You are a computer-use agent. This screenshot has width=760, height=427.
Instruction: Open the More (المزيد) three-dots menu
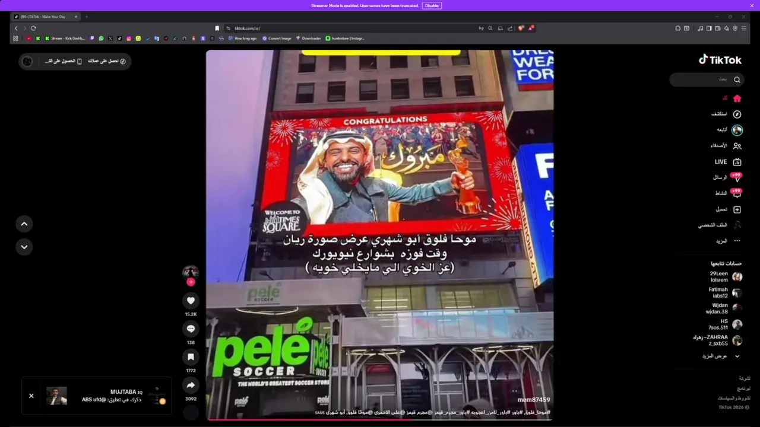point(729,241)
